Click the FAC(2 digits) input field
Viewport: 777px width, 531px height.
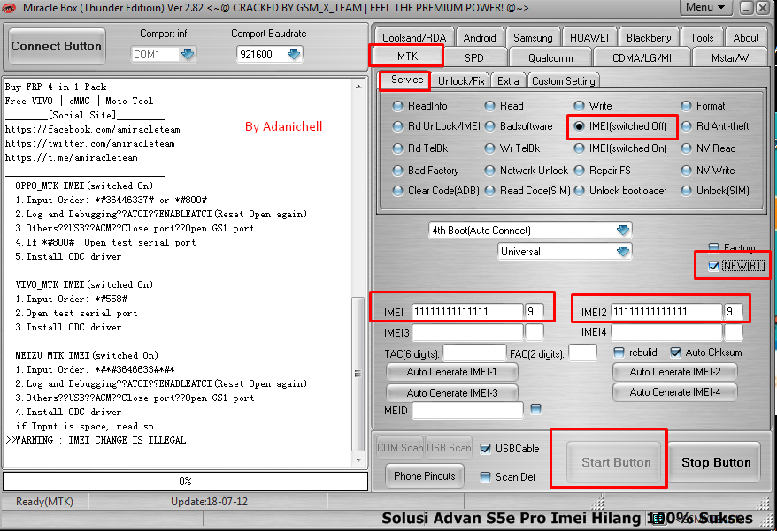click(582, 353)
